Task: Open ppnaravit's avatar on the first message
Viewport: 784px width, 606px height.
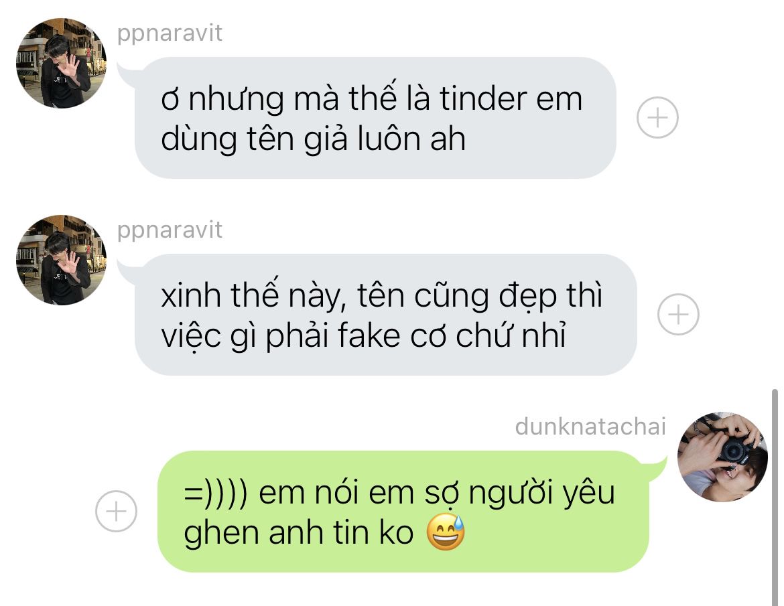Action: coord(62,63)
